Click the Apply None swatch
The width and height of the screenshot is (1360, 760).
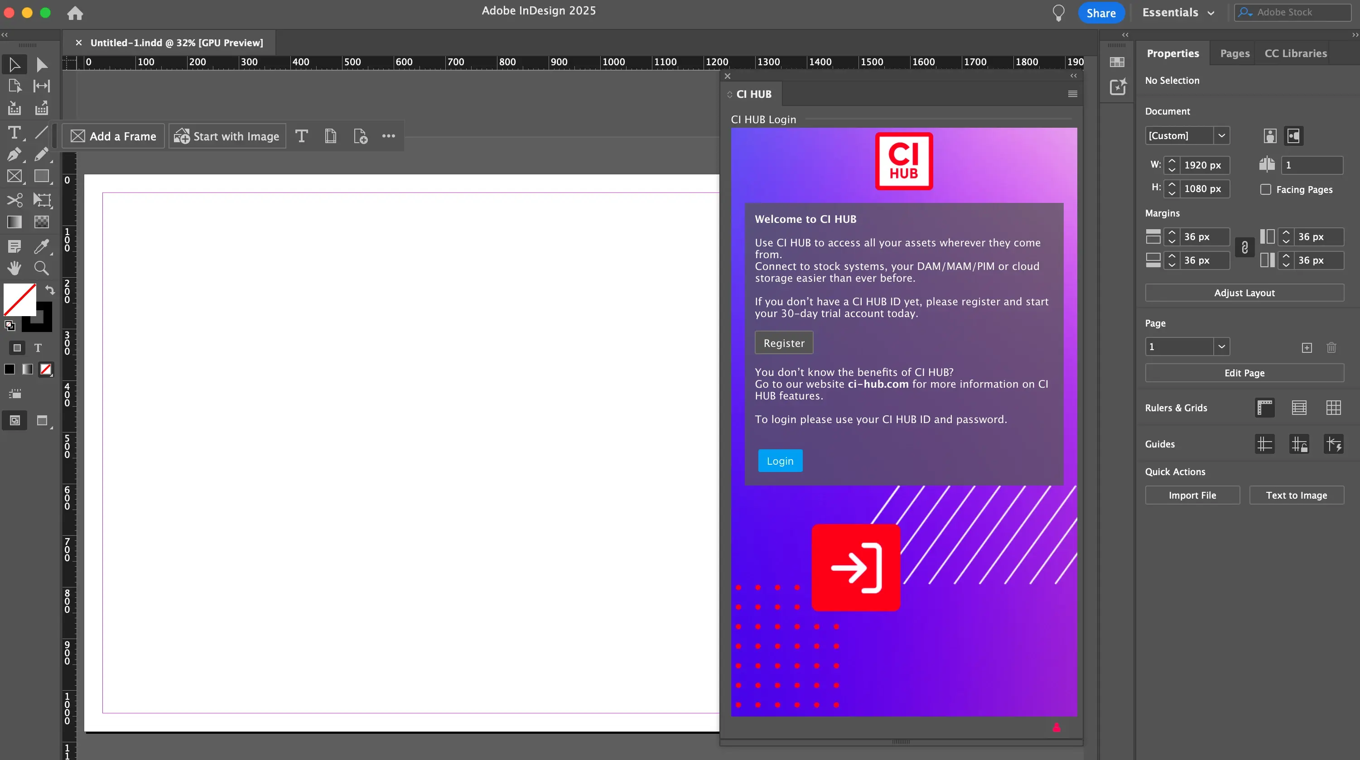46,370
